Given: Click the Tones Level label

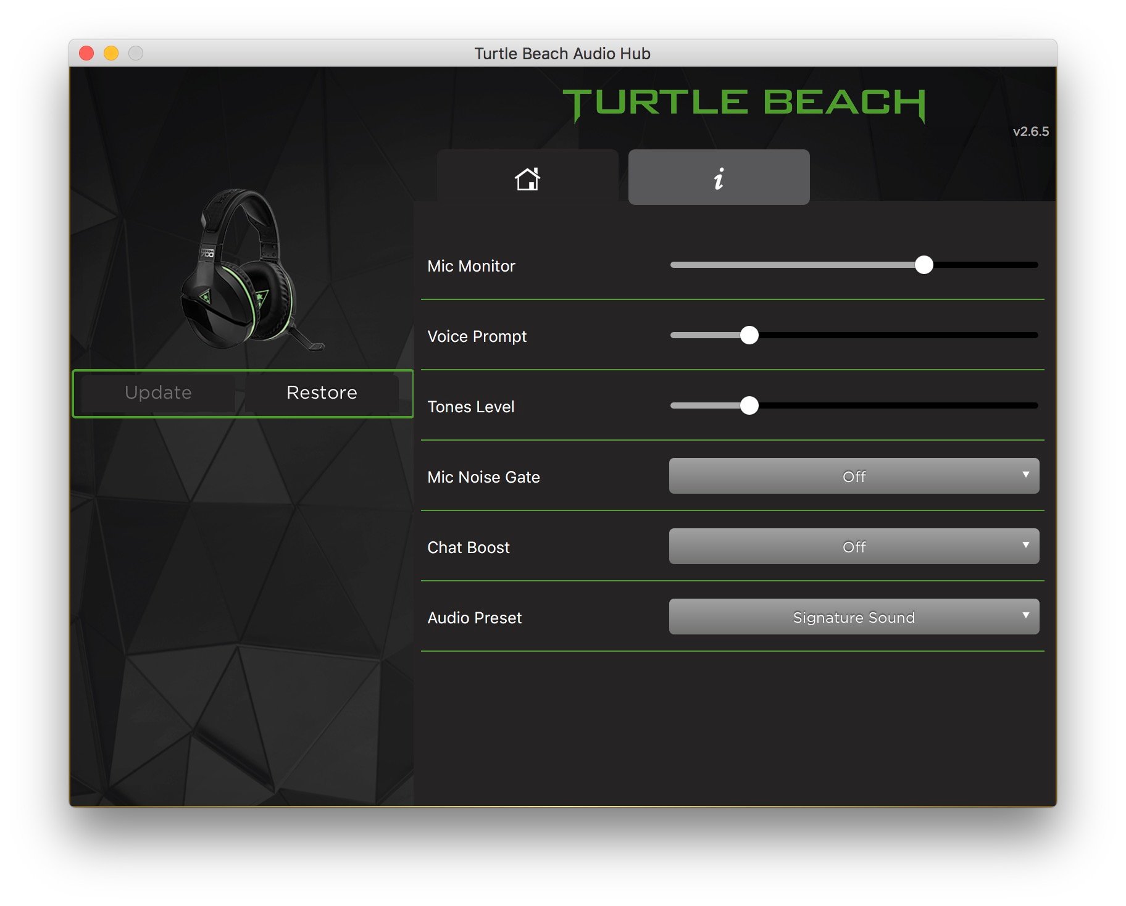Looking at the screenshot, I should 470,407.
